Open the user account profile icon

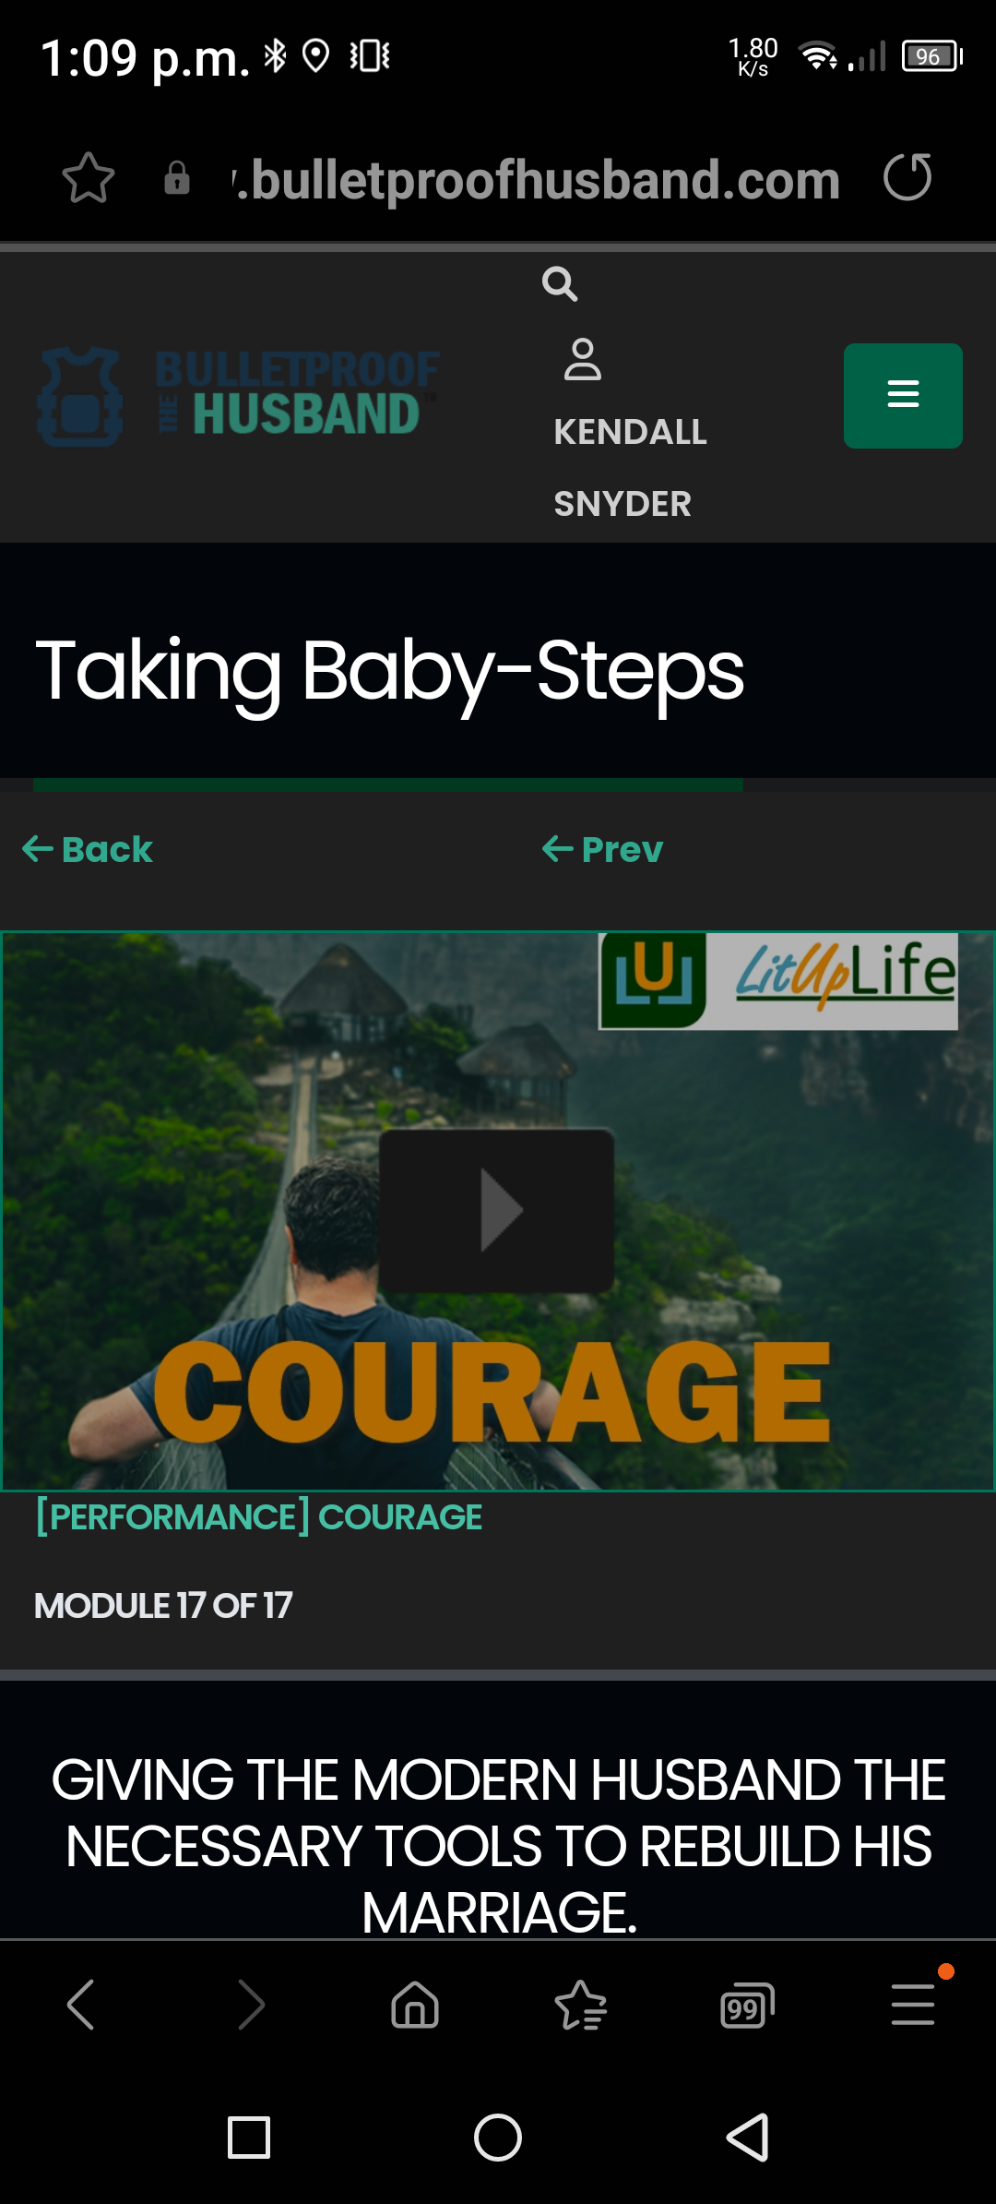point(583,359)
